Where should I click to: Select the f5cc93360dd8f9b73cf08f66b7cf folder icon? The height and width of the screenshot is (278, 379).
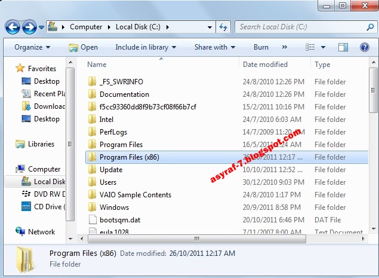pyautogui.click(x=92, y=107)
